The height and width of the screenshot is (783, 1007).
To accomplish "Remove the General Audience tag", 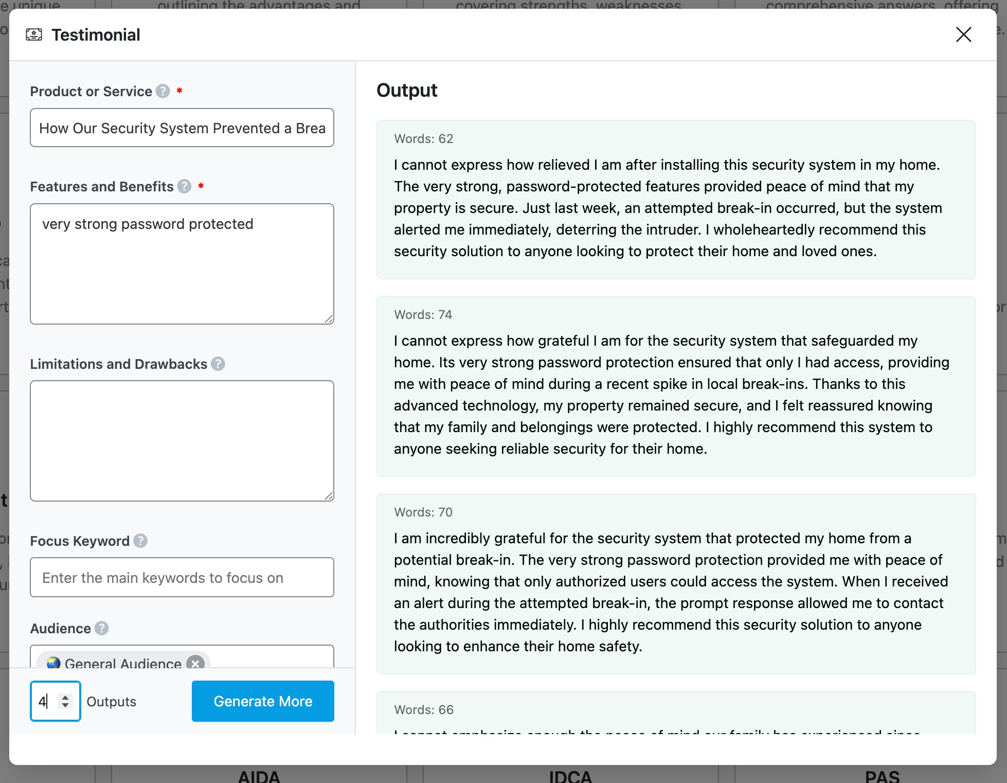I will tap(195, 663).
